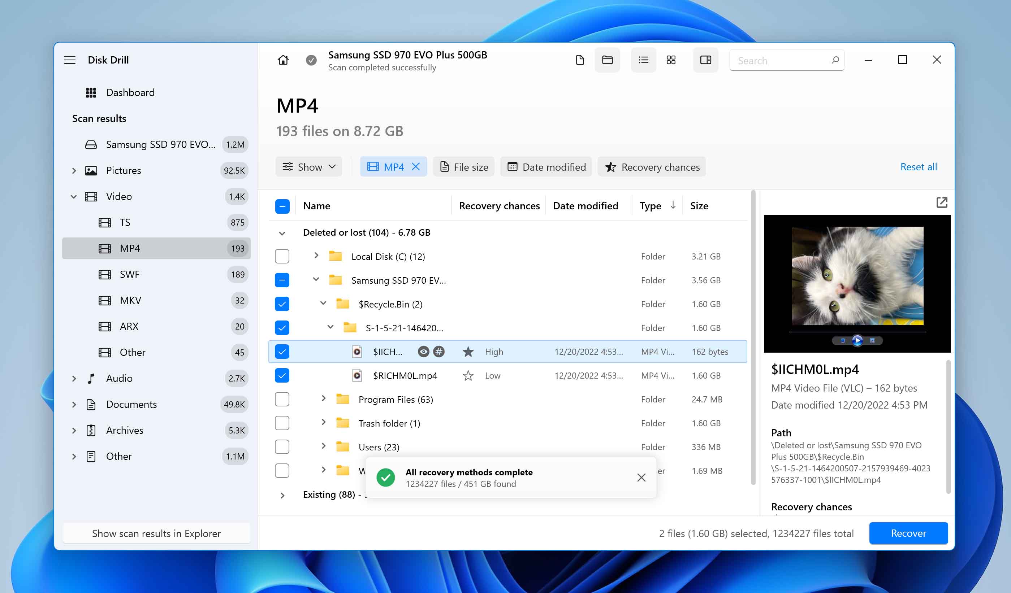Switch to list view layout icon
Image resolution: width=1011 pixels, height=593 pixels.
(x=643, y=60)
